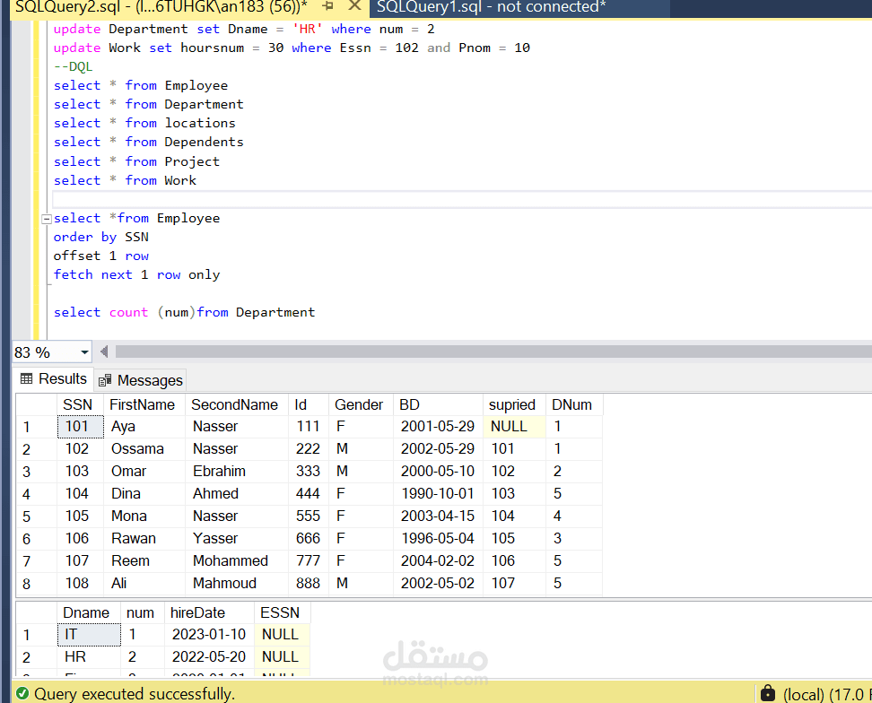Select the num column header
872x703 pixels.
(143, 612)
